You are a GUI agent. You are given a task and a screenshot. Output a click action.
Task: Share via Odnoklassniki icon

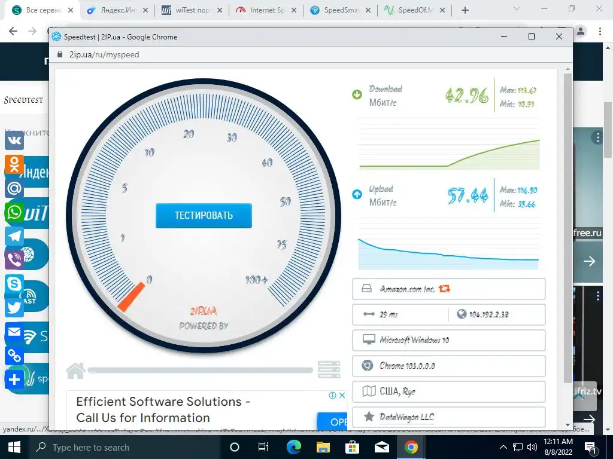point(14,164)
